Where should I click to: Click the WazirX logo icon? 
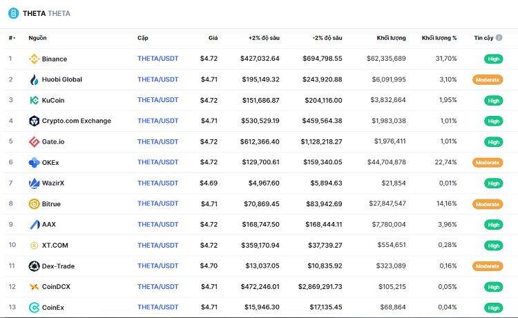click(34, 183)
